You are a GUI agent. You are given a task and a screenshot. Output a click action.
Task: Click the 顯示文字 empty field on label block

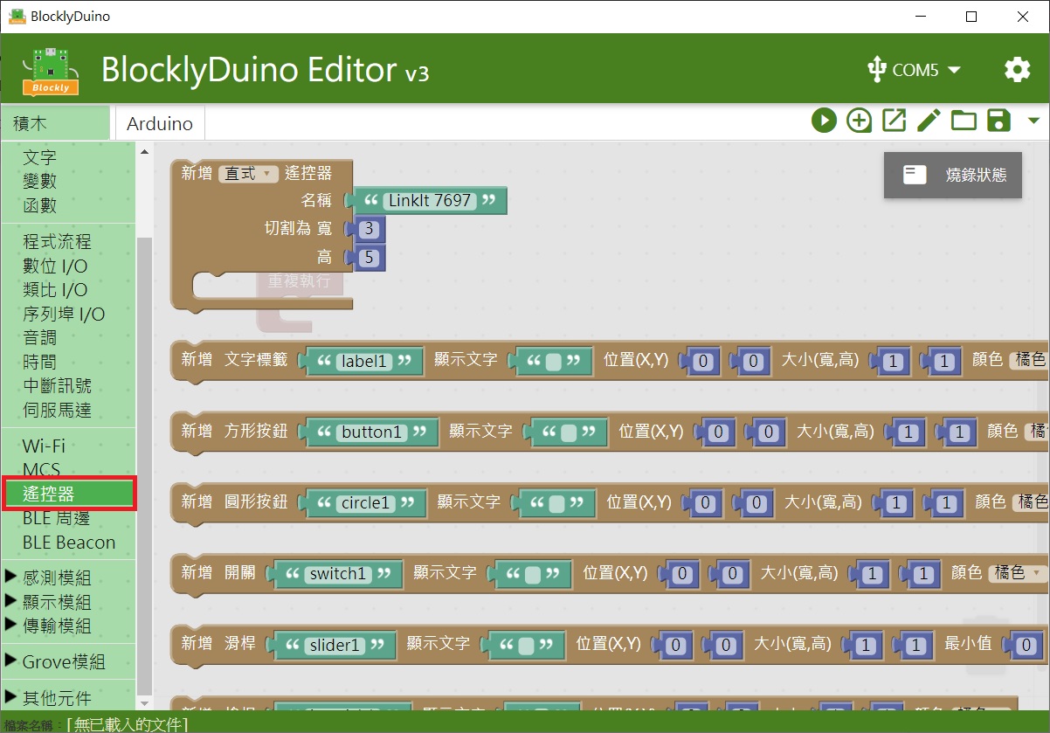[x=553, y=361]
